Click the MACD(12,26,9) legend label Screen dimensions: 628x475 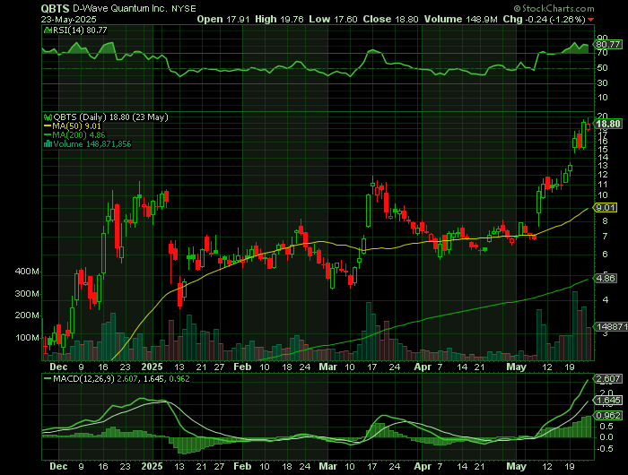pos(83,378)
